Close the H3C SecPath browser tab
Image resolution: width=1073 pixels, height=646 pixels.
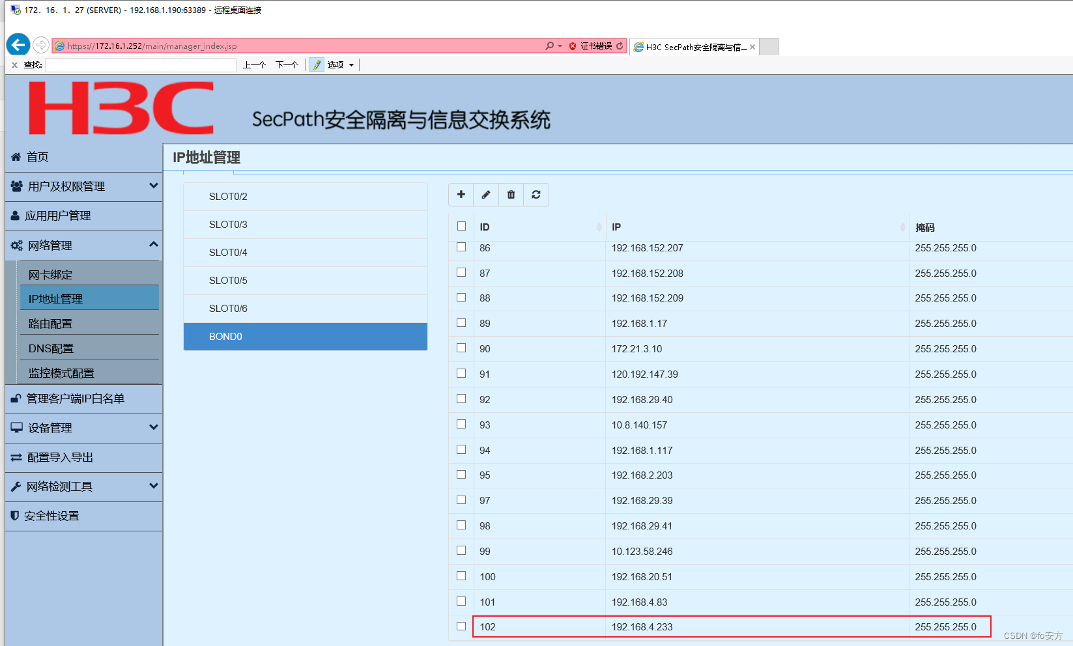point(752,47)
